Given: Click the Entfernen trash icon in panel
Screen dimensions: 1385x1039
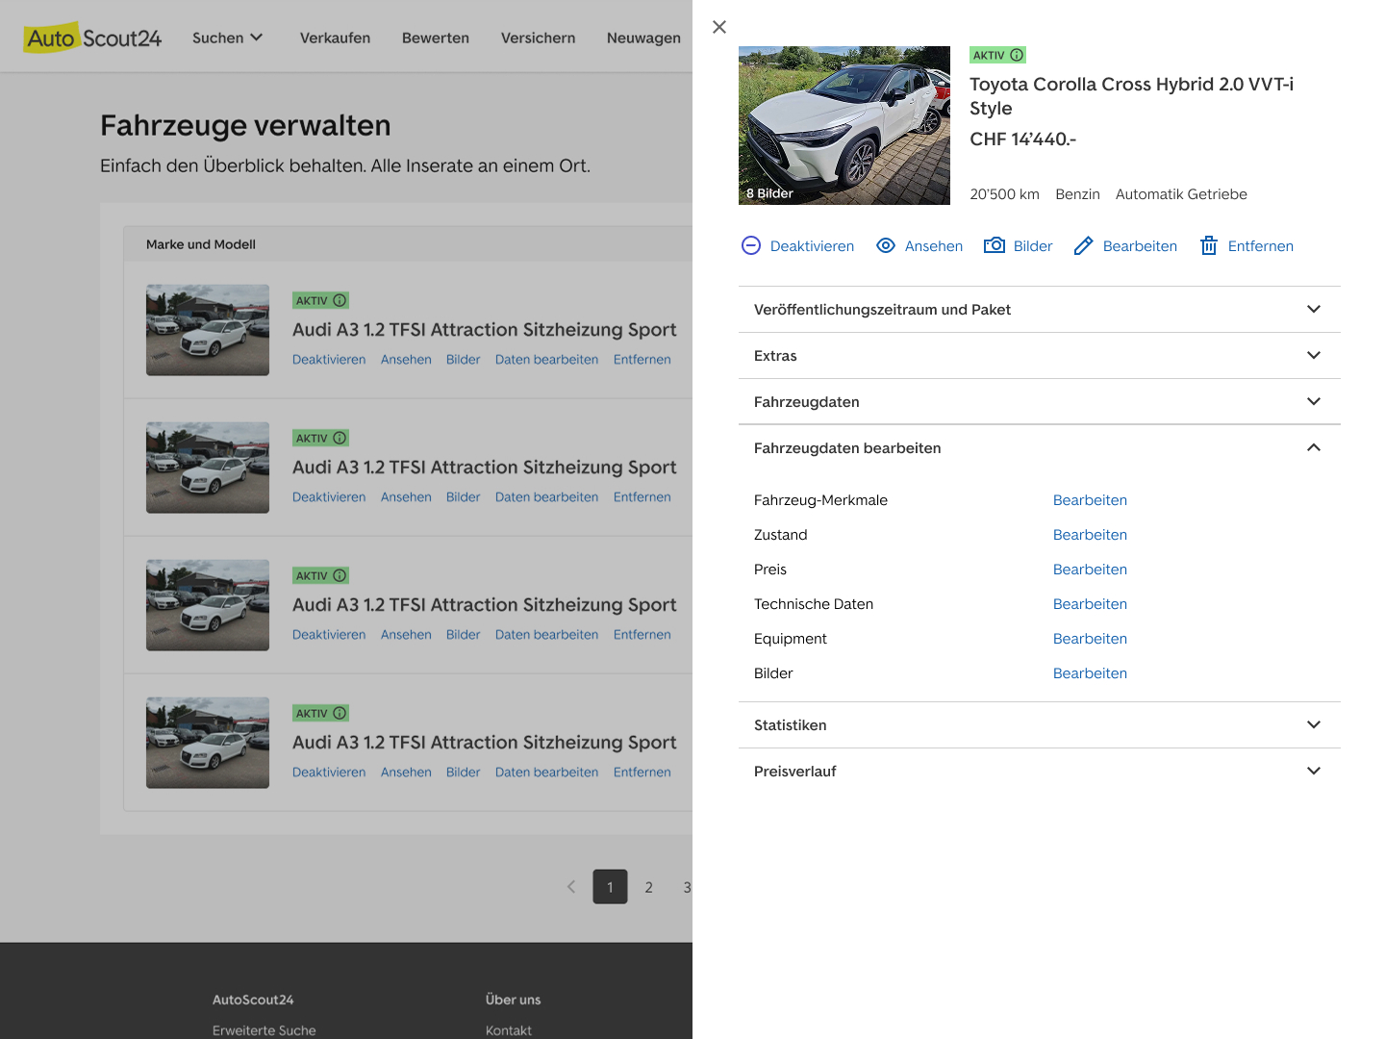Looking at the screenshot, I should (1209, 245).
